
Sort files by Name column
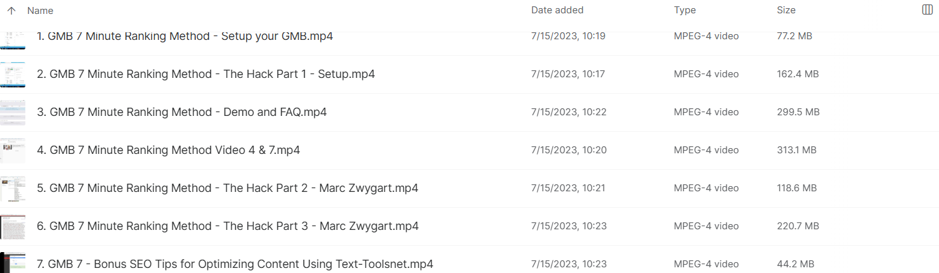(41, 10)
